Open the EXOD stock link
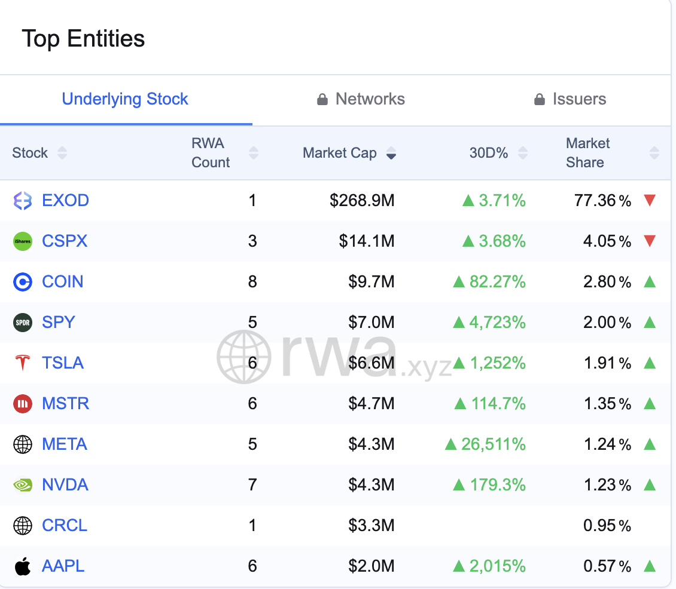The width and height of the screenshot is (676, 589). coord(66,201)
